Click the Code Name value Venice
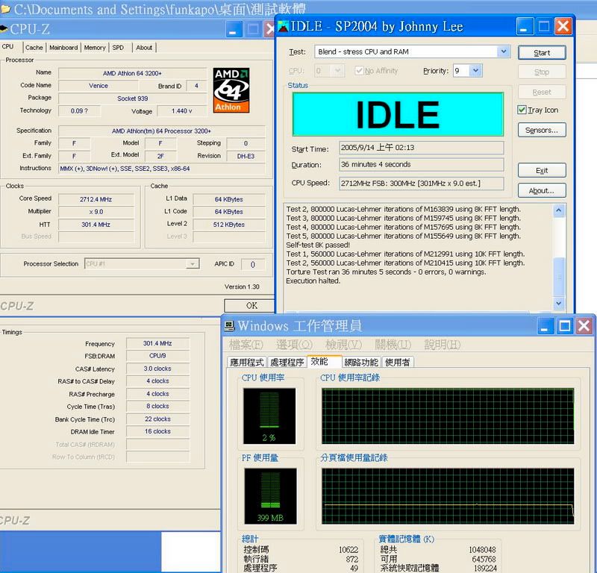597x573 pixels. click(99, 86)
